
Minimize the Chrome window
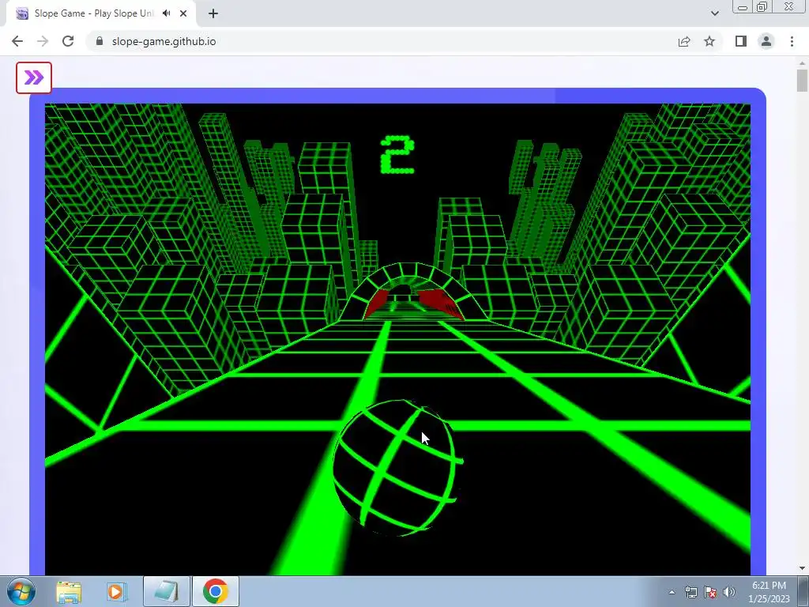[743, 6]
